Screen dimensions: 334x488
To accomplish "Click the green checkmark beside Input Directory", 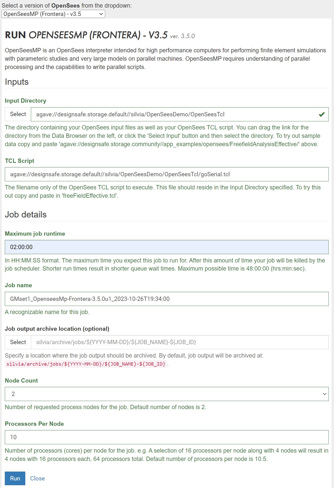I will 321,114.
